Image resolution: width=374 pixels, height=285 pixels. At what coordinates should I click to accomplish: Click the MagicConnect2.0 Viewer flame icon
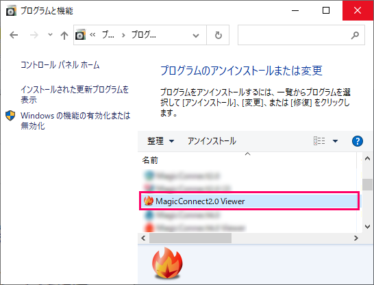pyautogui.click(x=149, y=201)
